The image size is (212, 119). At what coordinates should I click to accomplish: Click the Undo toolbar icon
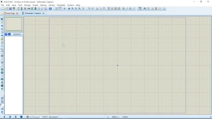pyautogui.click(x=89, y=9)
